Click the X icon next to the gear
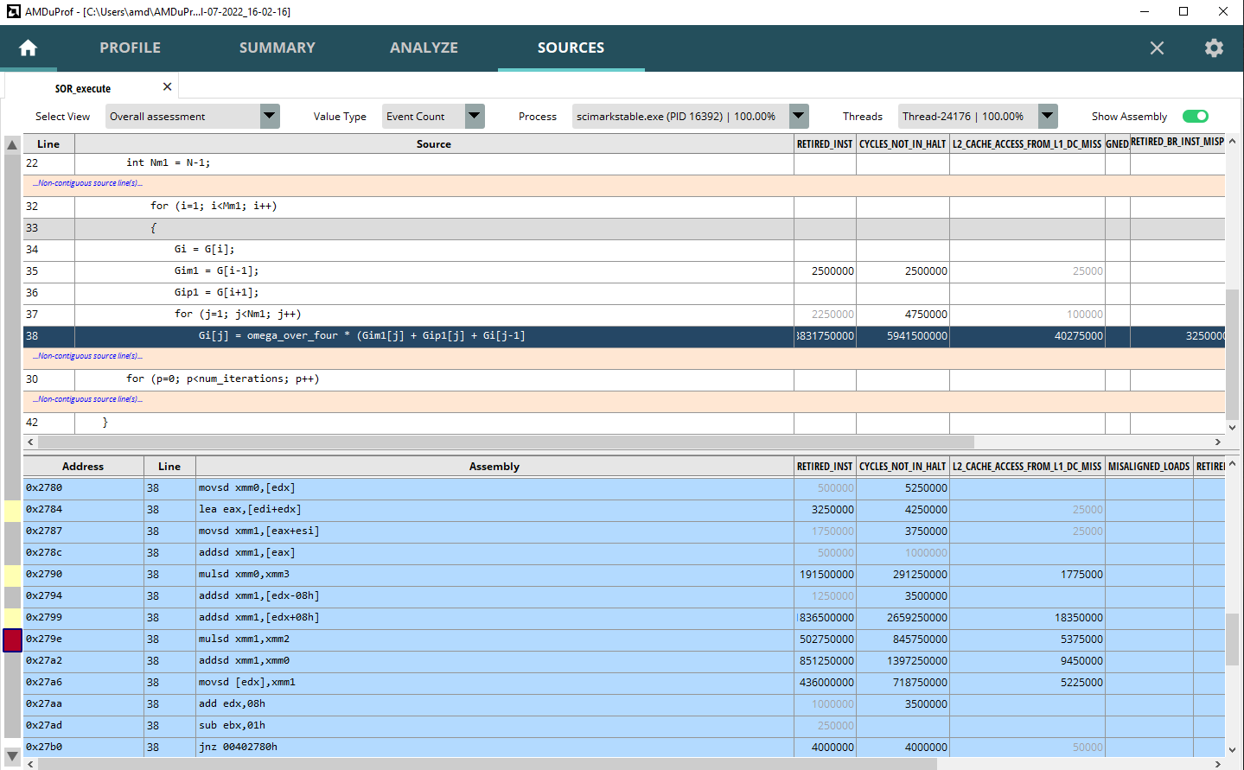1244x770 pixels. (x=1157, y=48)
